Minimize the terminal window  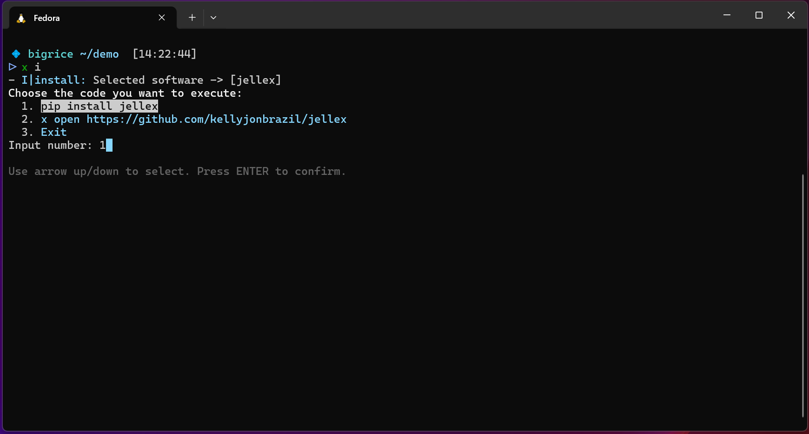point(727,15)
